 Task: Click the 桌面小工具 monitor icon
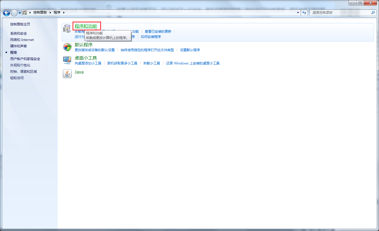click(x=67, y=60)
